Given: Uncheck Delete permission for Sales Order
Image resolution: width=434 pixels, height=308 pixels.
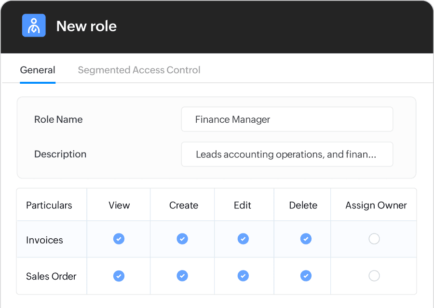Looking at the screenshot, I should pyautogui.click(x=306, y=276).
